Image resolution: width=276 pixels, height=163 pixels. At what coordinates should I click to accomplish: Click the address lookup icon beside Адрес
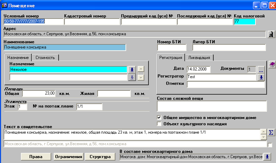point(271,34)
